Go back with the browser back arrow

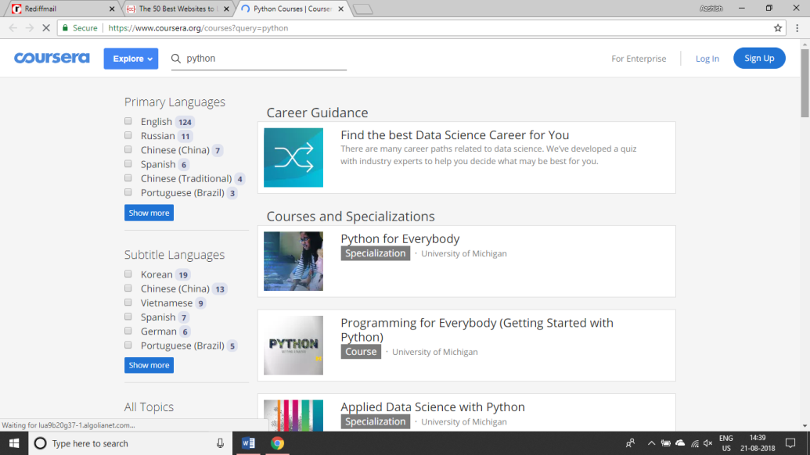tap(13, 28)
